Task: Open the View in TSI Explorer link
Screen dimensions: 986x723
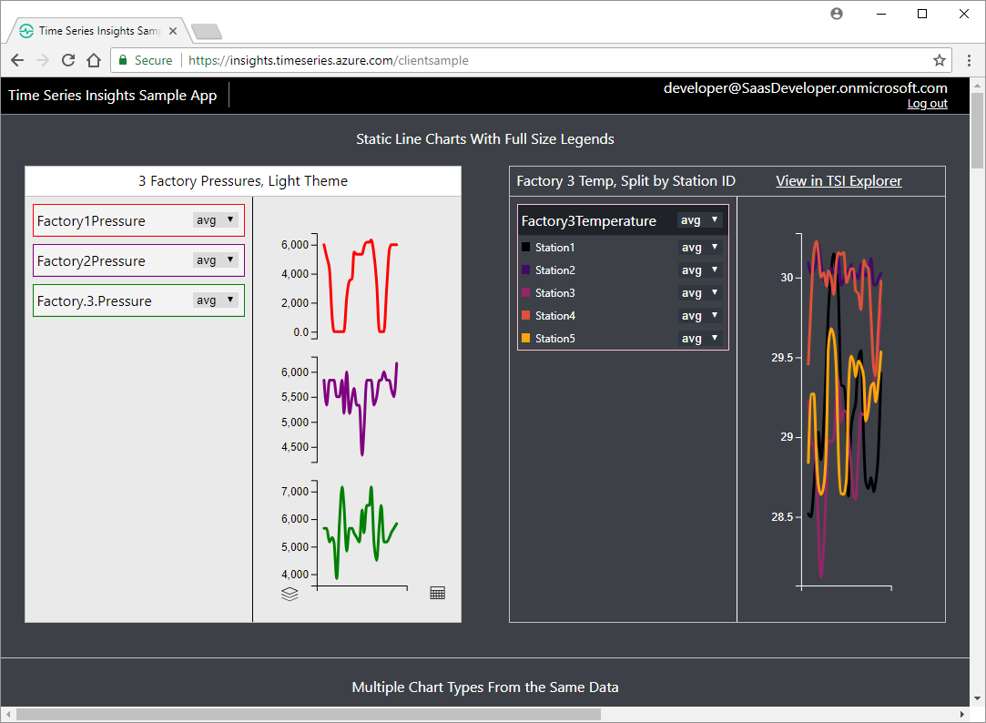Action: [x=839, y=181]
